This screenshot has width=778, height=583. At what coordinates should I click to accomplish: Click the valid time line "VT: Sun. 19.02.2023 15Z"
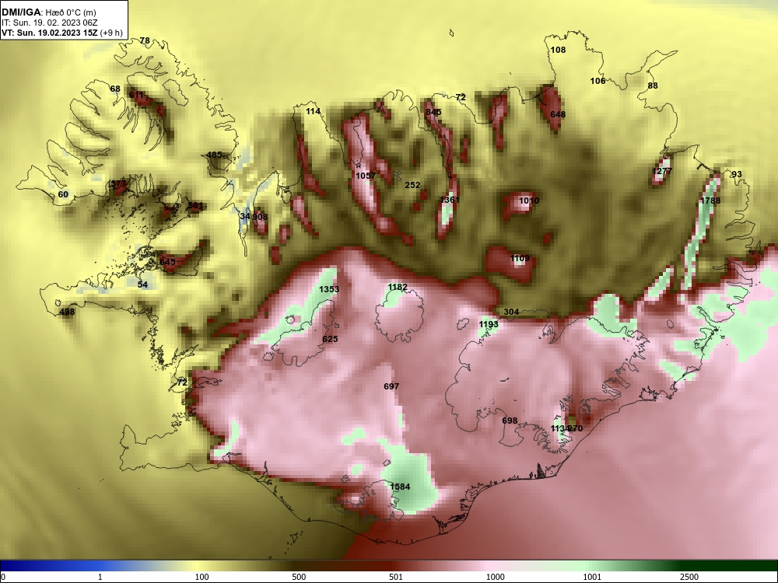pyautogui.click(x=51, y=33)
